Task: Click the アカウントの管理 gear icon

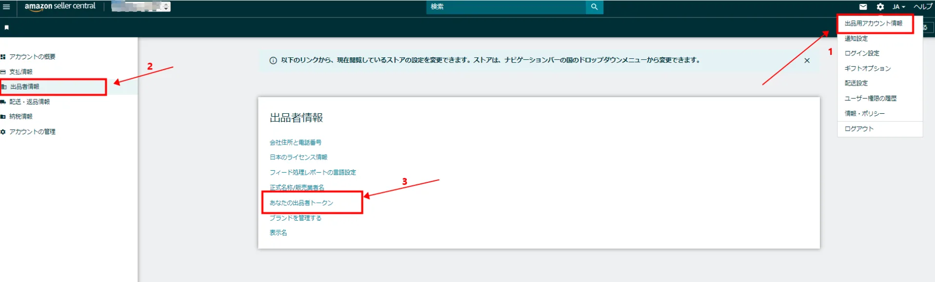Action: [3, 132]
